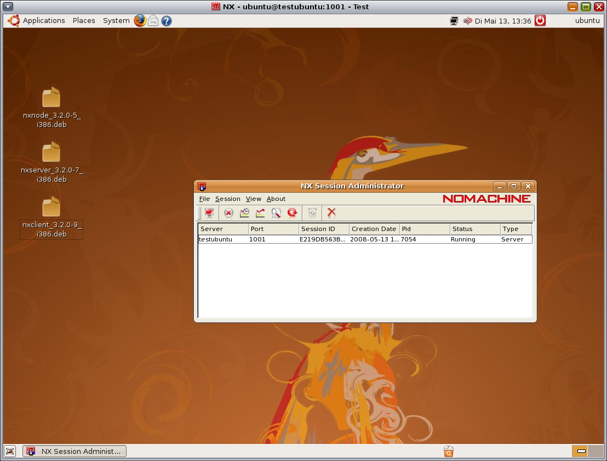Open the NX outer window menu arrow

coord(8,7)
